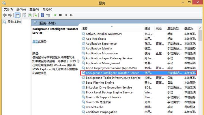Click gear icon of Application Management row
The width and height of the screenshot is (204, 115).
[x=83, y=63]
